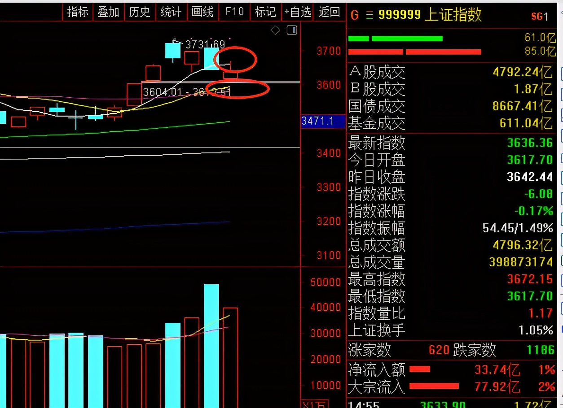Add to watchlist with +自选
The image size is (563, 408).
point(297,12)
